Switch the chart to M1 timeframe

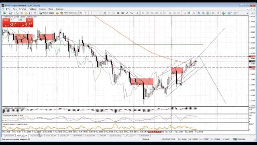pos(143,13)
